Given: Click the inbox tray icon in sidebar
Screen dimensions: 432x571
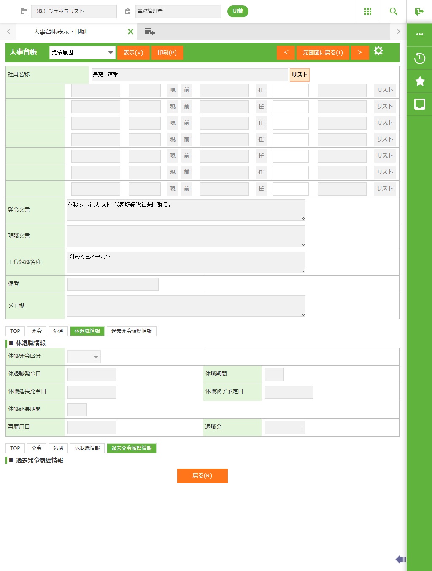Looking at the screenshot, I should tap(419, 104).
